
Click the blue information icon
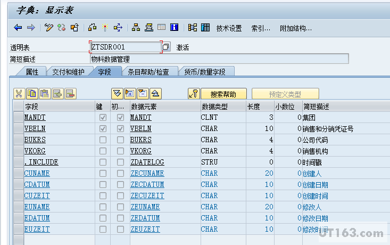coord(174,28)
